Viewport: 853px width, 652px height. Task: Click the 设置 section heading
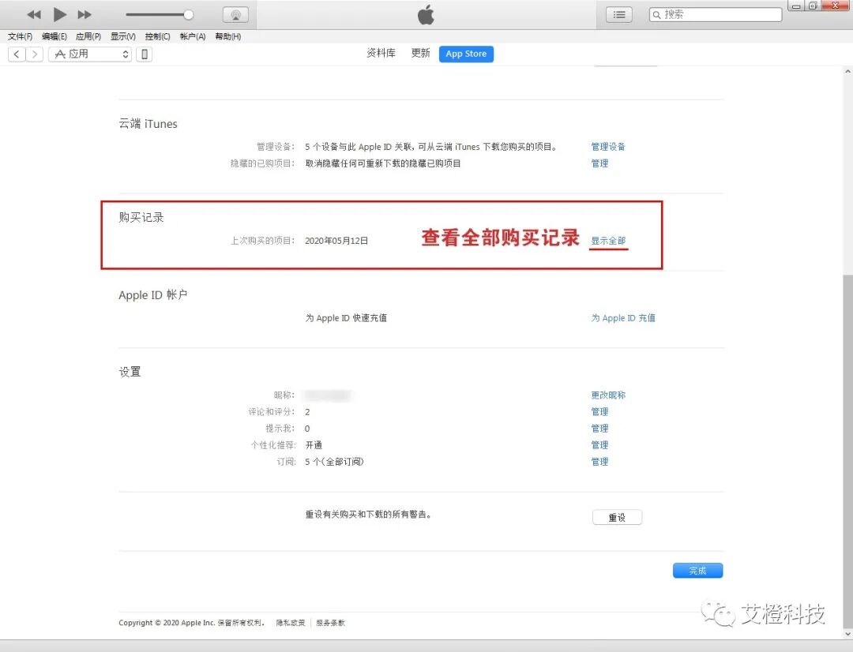tap(130, 372)
